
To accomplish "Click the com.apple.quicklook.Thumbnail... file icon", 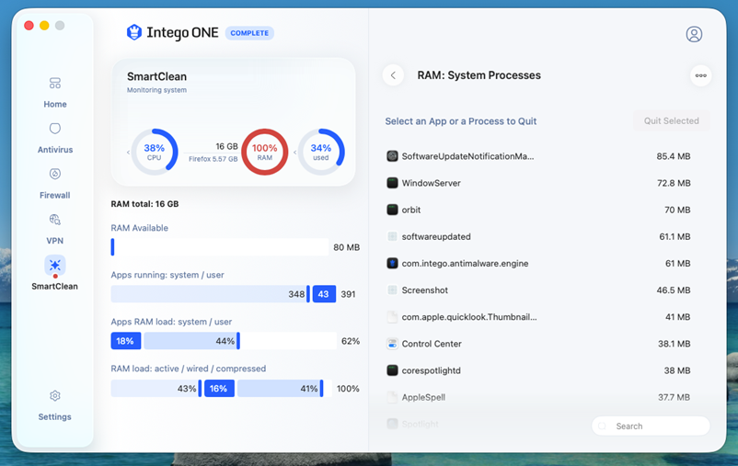I will tap(392, 317).
